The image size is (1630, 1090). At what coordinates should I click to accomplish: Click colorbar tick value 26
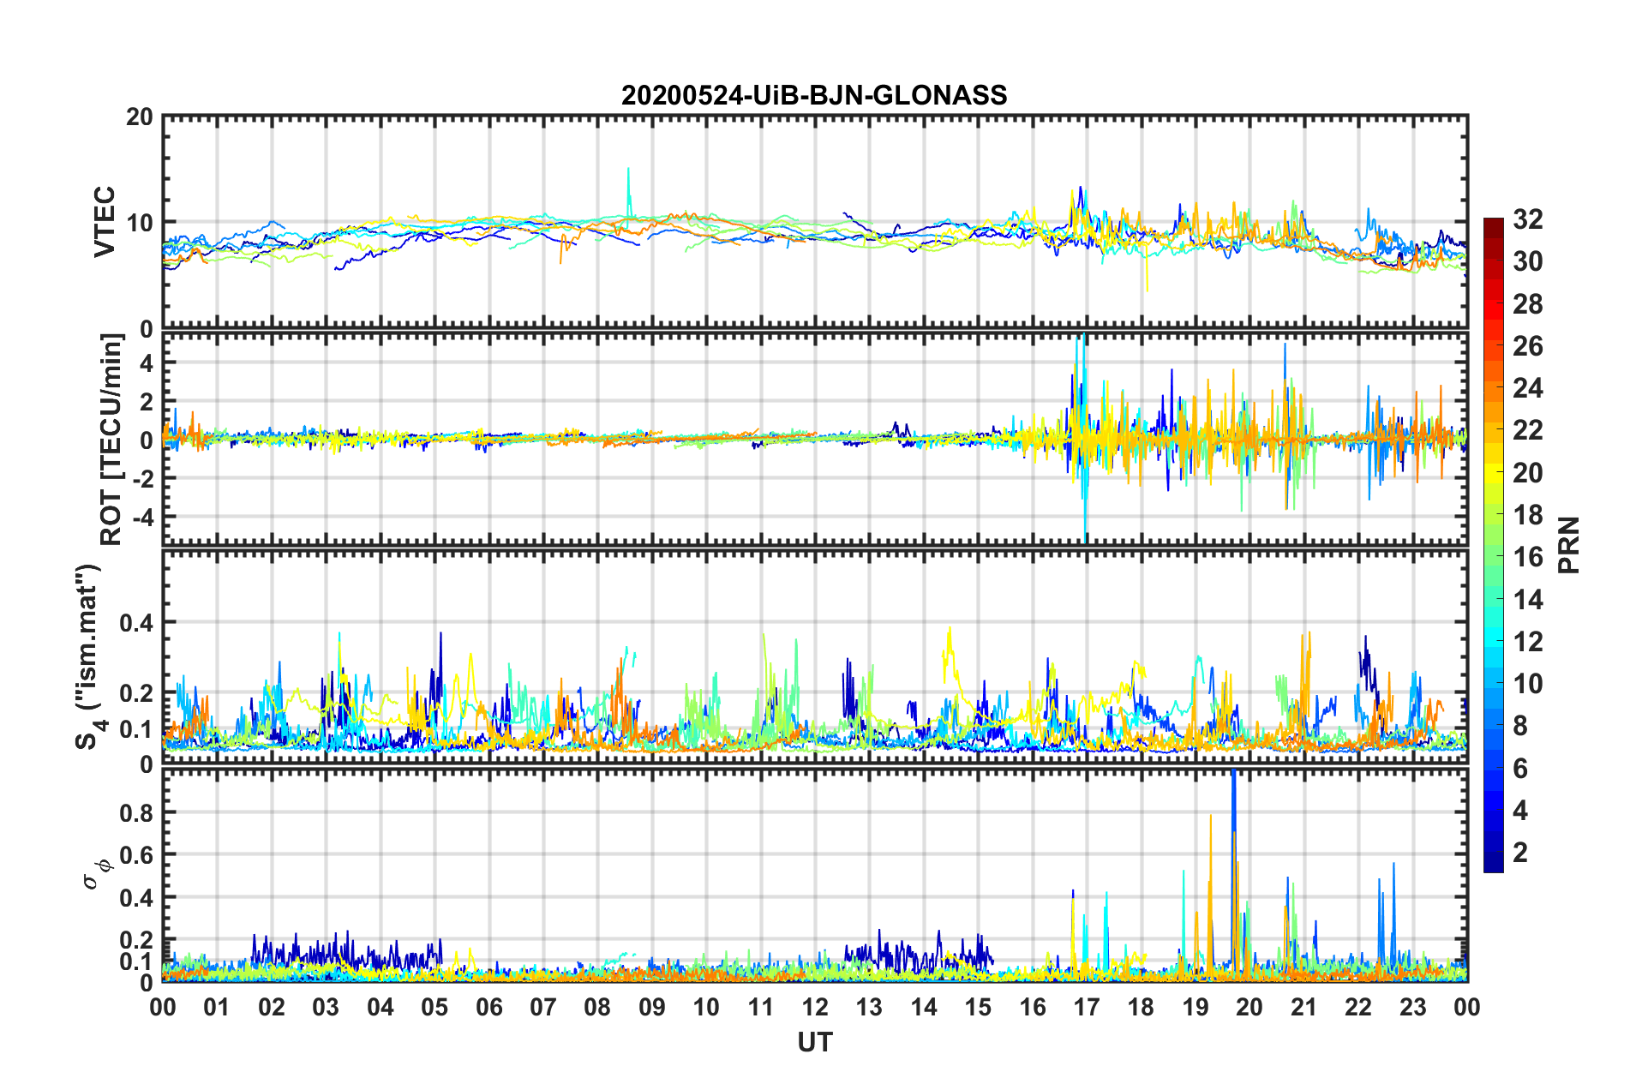click(x=1528, y=346)
